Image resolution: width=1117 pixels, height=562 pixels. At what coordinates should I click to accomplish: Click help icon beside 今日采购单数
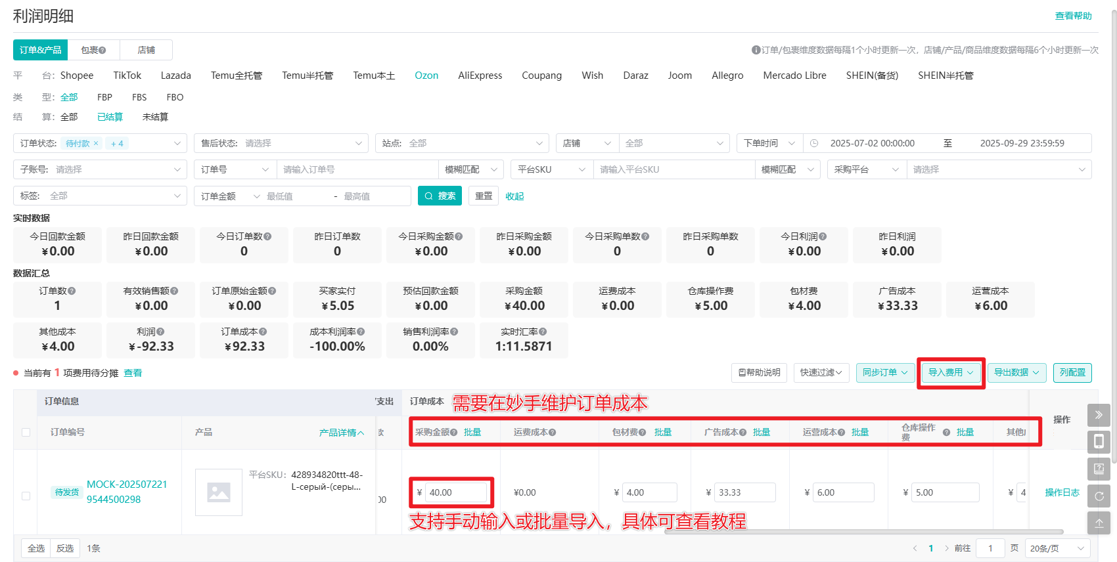click(x=645, y=236)
